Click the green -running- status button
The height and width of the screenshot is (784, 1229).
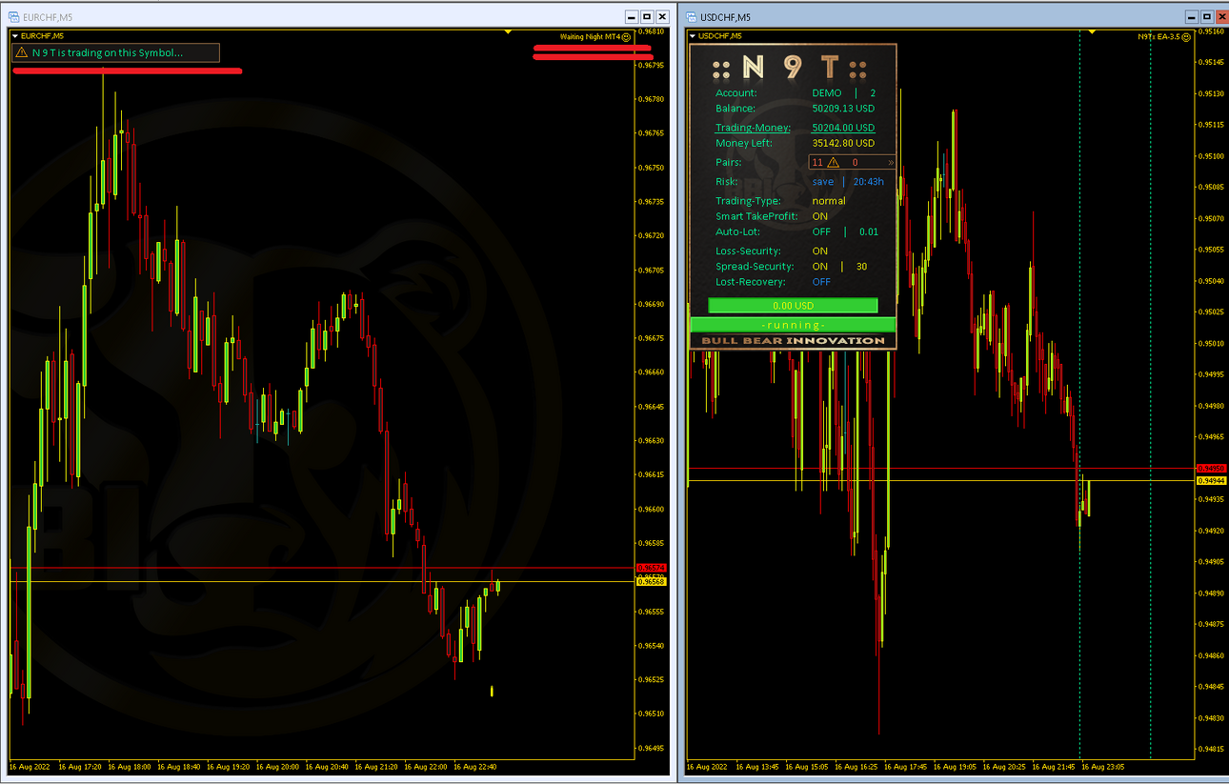pyautogui.click(x=793, y=325)
